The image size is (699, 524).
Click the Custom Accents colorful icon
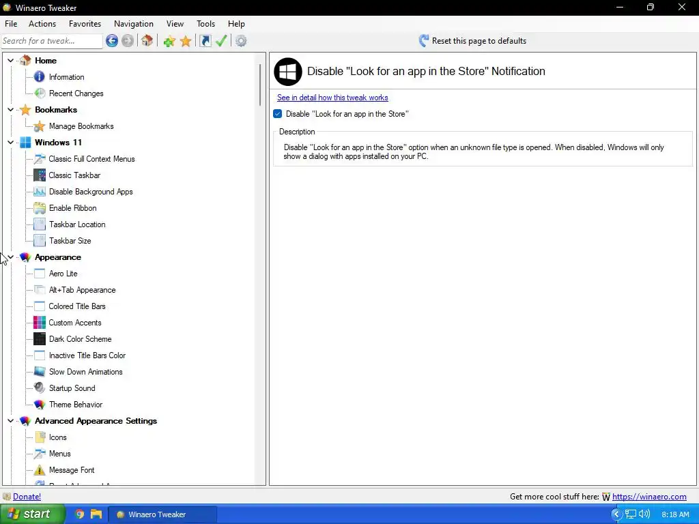(x=39, y=323)
